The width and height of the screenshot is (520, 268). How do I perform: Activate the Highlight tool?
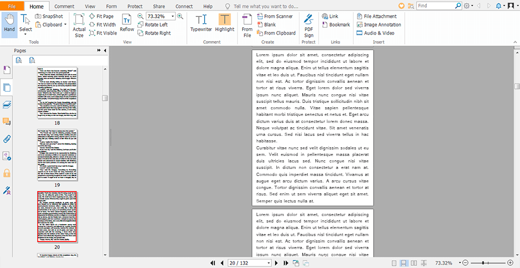pos(225,22)
